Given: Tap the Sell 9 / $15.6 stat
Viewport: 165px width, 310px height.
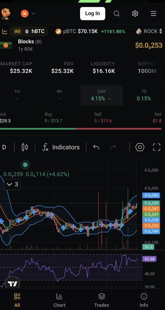Looking at the screenshot, I should (x=103, y=118).
